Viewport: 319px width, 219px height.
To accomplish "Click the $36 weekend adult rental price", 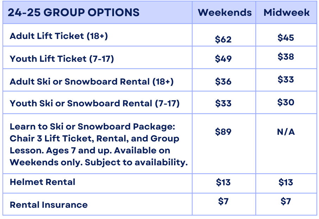I will 223,81.
